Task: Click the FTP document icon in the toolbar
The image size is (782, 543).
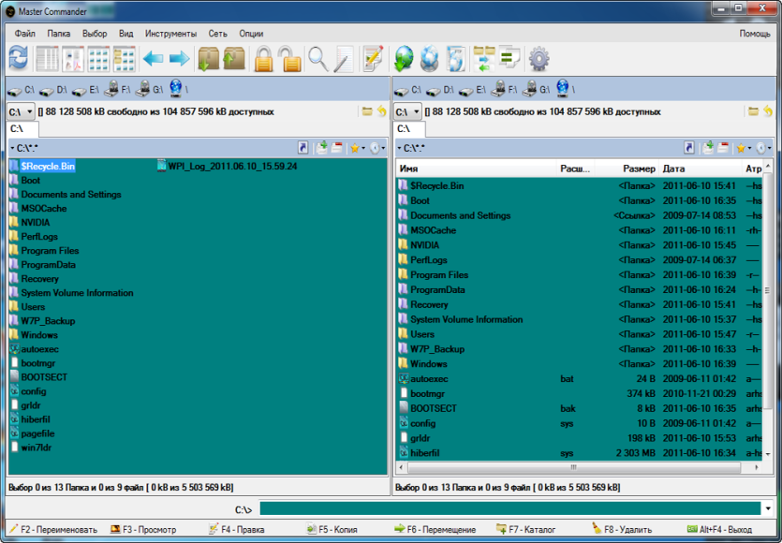Action: 456,59
